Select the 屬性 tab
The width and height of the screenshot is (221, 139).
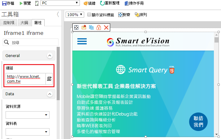(x=38, y=22)
